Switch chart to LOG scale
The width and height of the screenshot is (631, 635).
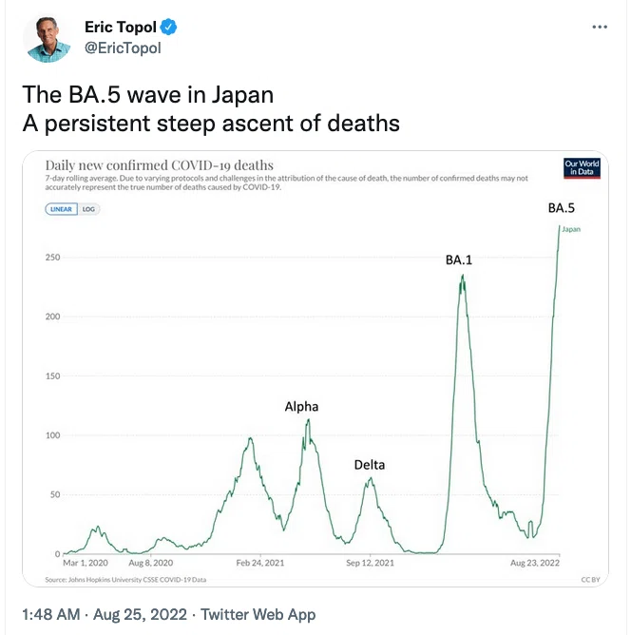(x=88, y=209)
